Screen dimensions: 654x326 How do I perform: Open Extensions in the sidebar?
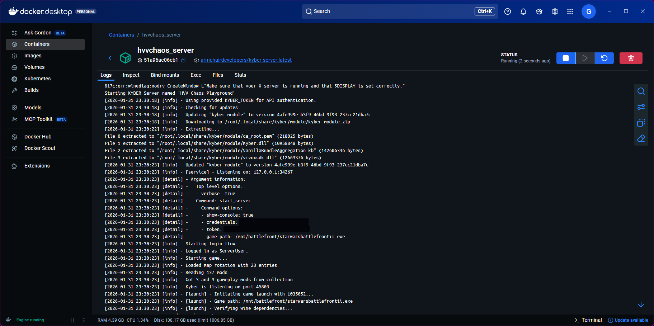pyautogui.click(x=45, y=166)
